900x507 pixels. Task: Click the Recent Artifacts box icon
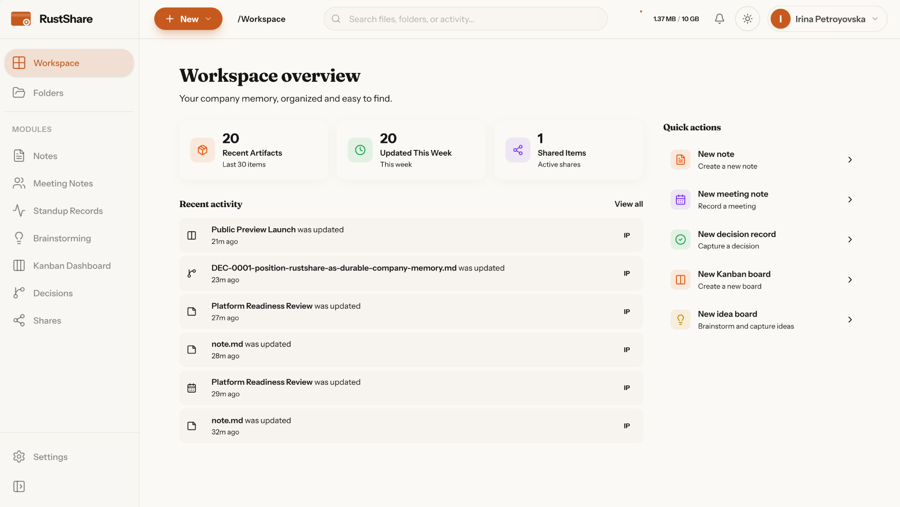(x=203, y=150)
